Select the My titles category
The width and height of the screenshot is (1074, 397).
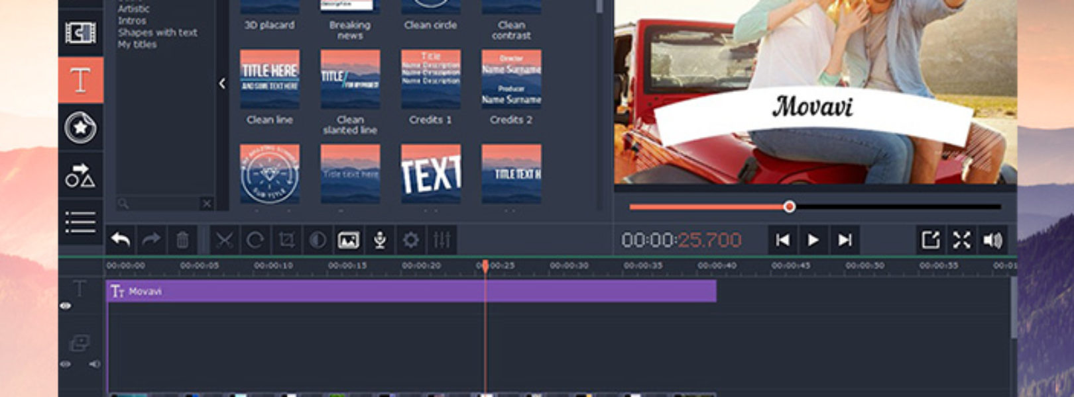pyautogui.click(x=137, y=44)
